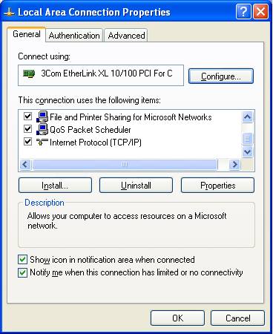Open Properties for the selected item
The height and width of the screenshot is (334, 273).
[x=217, y=186]
